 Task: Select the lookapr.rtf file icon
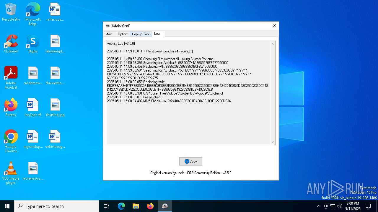pos(33,108)
